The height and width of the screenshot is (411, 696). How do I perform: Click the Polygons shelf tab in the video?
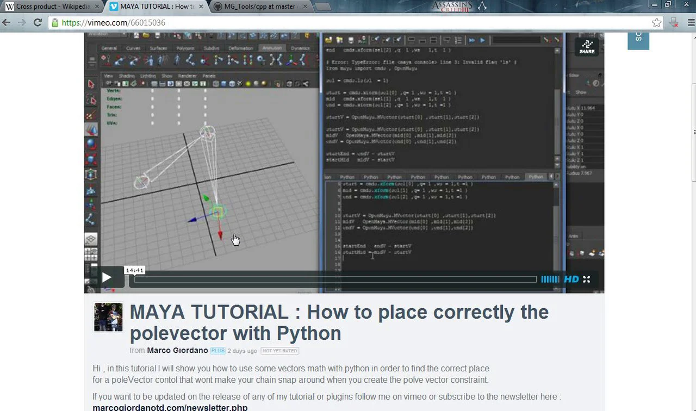click(186, 48)
